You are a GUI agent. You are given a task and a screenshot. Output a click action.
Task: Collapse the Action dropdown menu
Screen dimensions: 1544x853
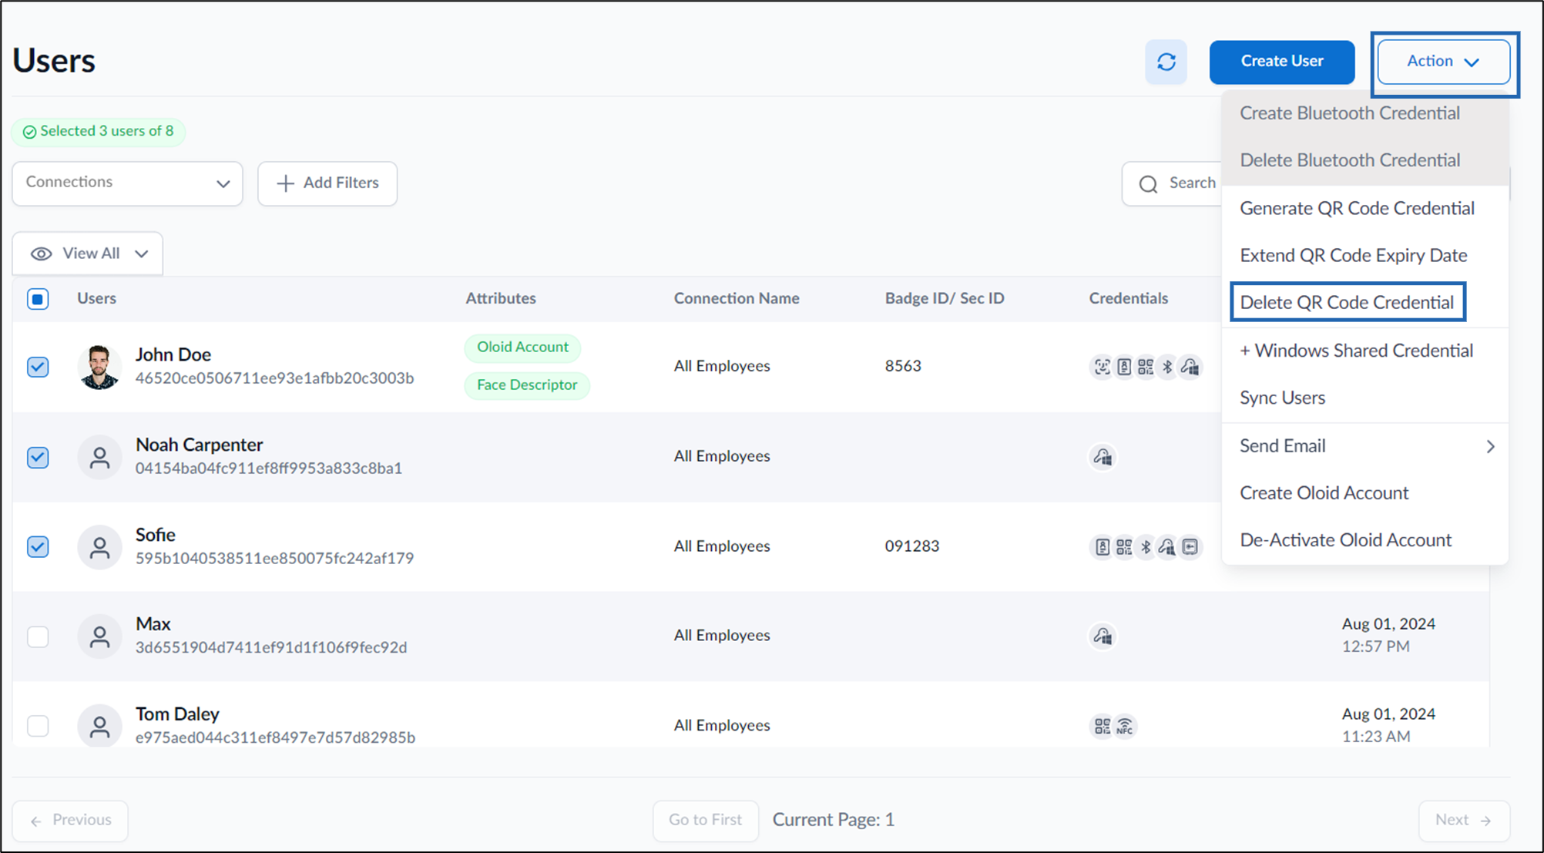(1443, 62)
